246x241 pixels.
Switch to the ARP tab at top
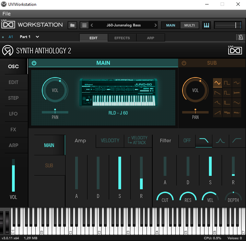click(x=151, y=38)
